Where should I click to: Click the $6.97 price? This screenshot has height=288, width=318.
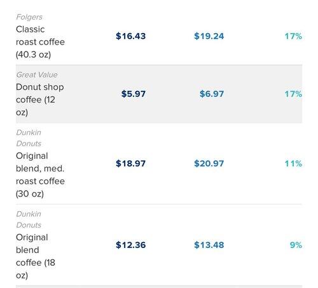[x=212, y=94]
